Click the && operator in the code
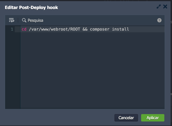Screen dimensions: 172x126 (85, 29)
